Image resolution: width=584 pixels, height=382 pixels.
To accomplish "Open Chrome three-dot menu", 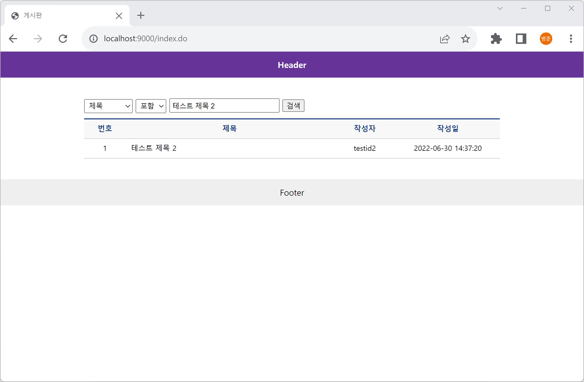I will point(571,39).
